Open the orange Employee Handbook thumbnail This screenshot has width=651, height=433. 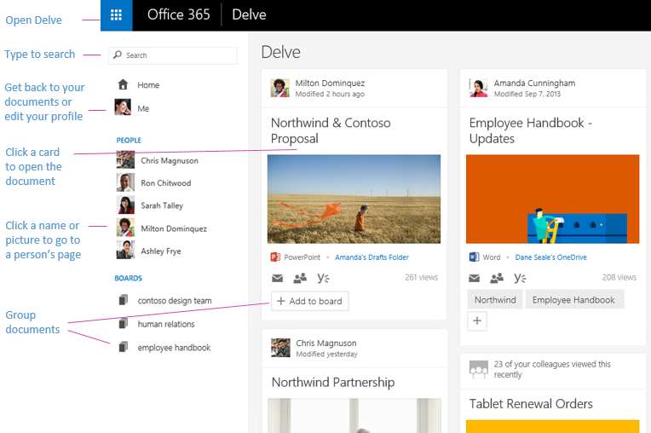pyautogui.click(x=553, y=199)
